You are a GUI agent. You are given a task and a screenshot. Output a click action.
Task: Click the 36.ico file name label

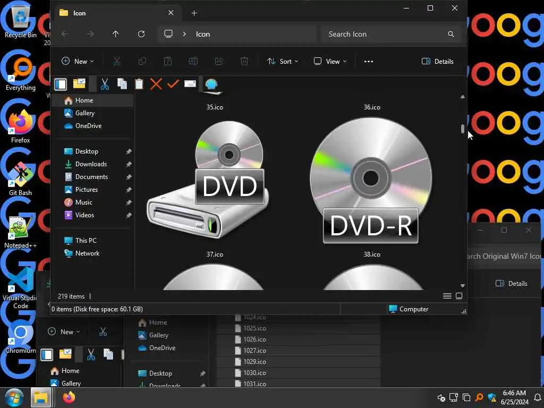click(372, 107)
